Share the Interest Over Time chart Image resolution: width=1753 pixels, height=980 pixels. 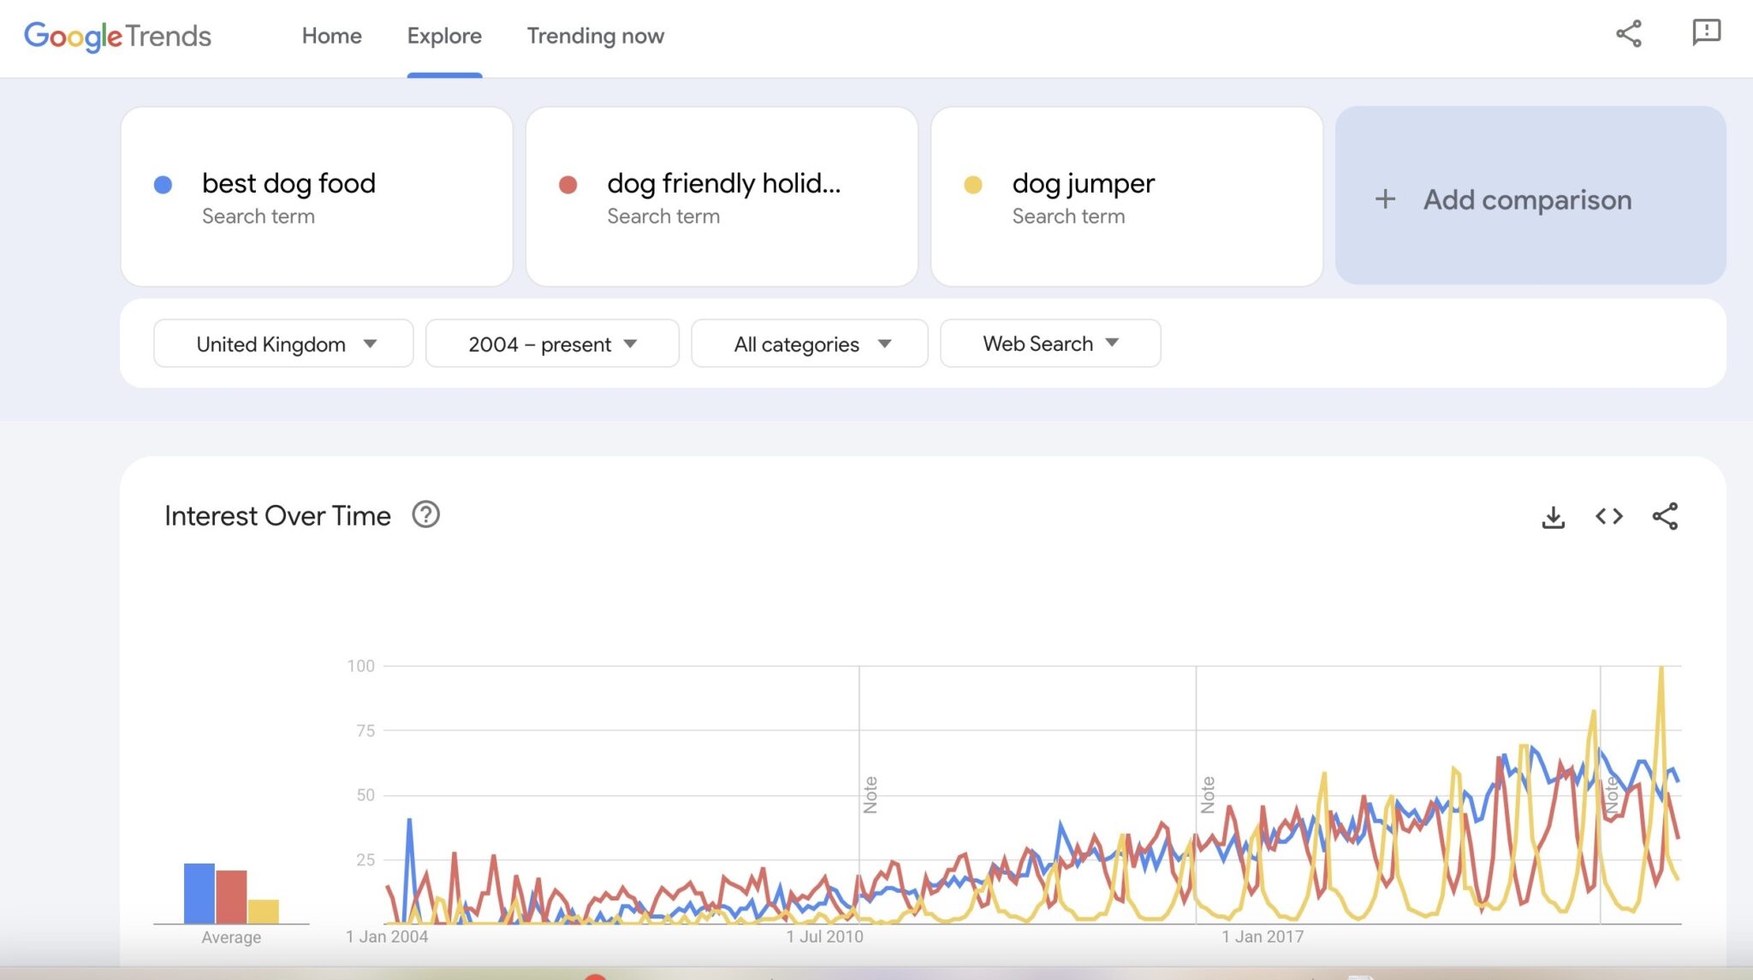1665,516
